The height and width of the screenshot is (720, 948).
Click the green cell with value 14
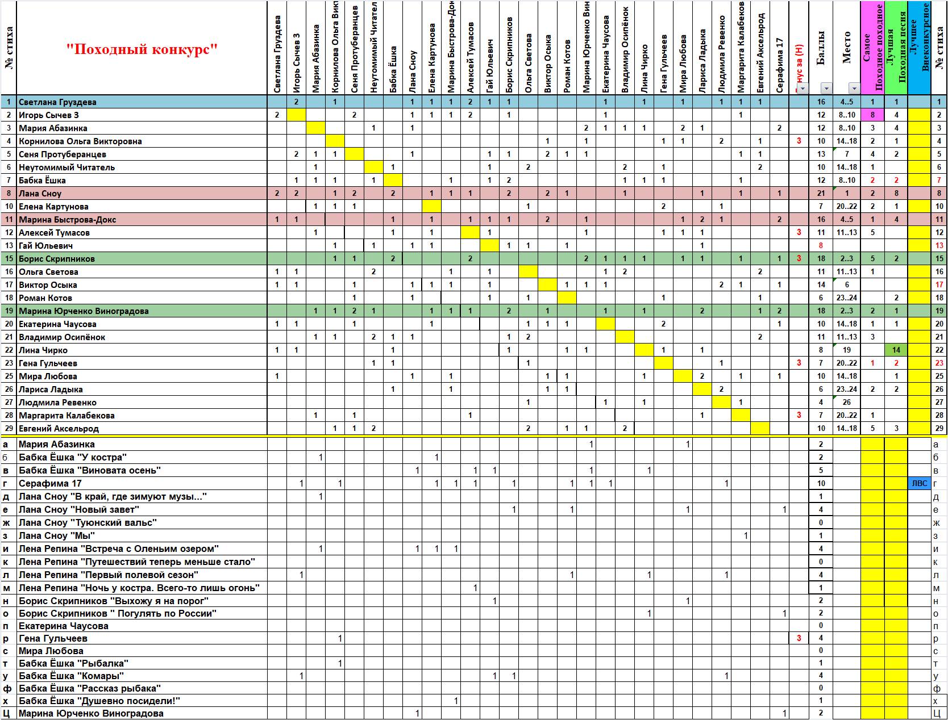point(896,350)
